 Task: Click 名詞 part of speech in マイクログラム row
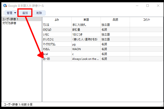click(115, 44)
